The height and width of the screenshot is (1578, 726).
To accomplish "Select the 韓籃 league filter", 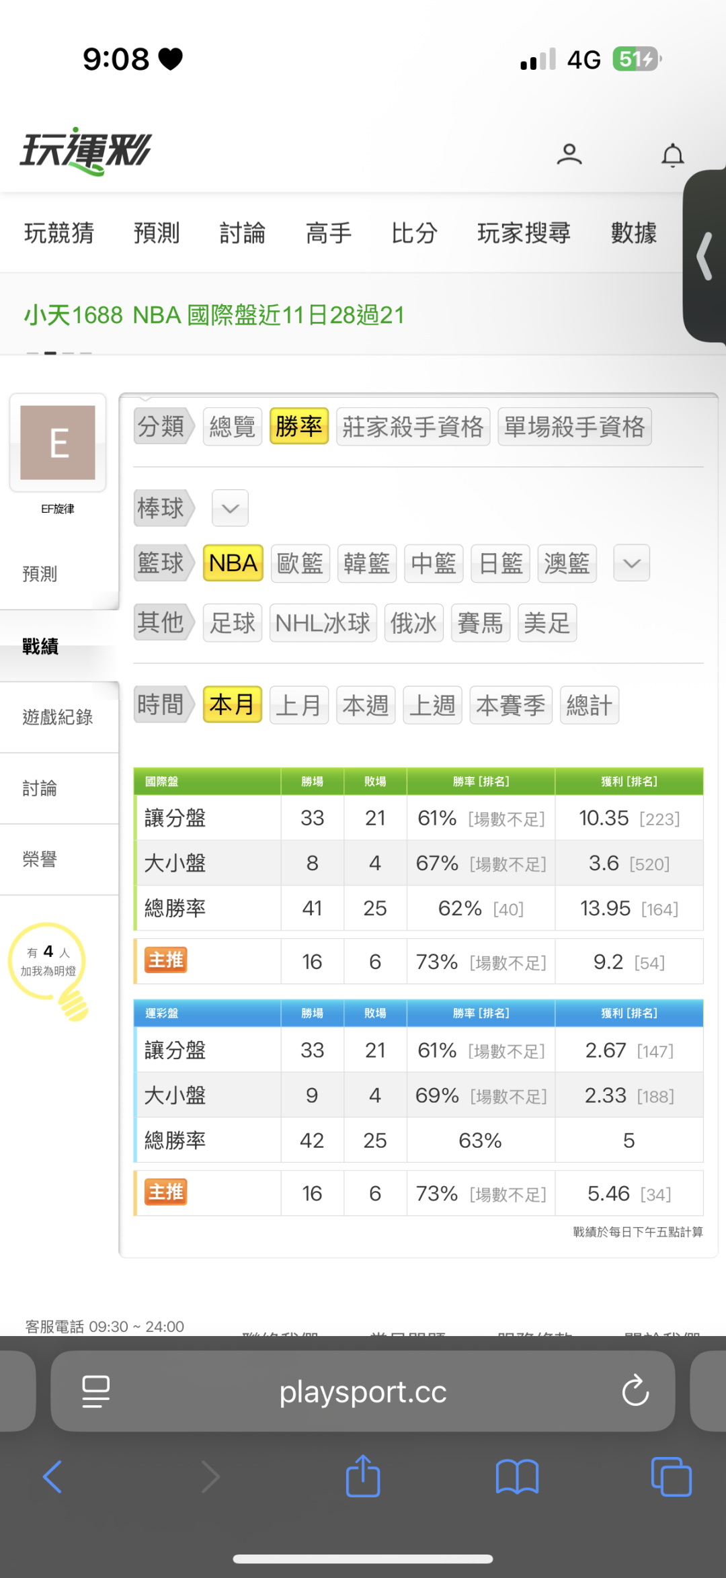I will click(x=367, y=563).
